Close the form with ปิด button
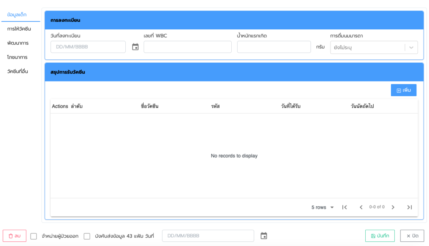 412,236
